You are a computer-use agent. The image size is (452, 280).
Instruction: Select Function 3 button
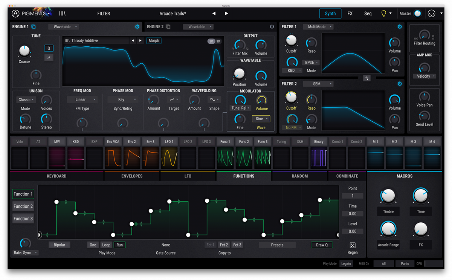(x=23, y=219)
